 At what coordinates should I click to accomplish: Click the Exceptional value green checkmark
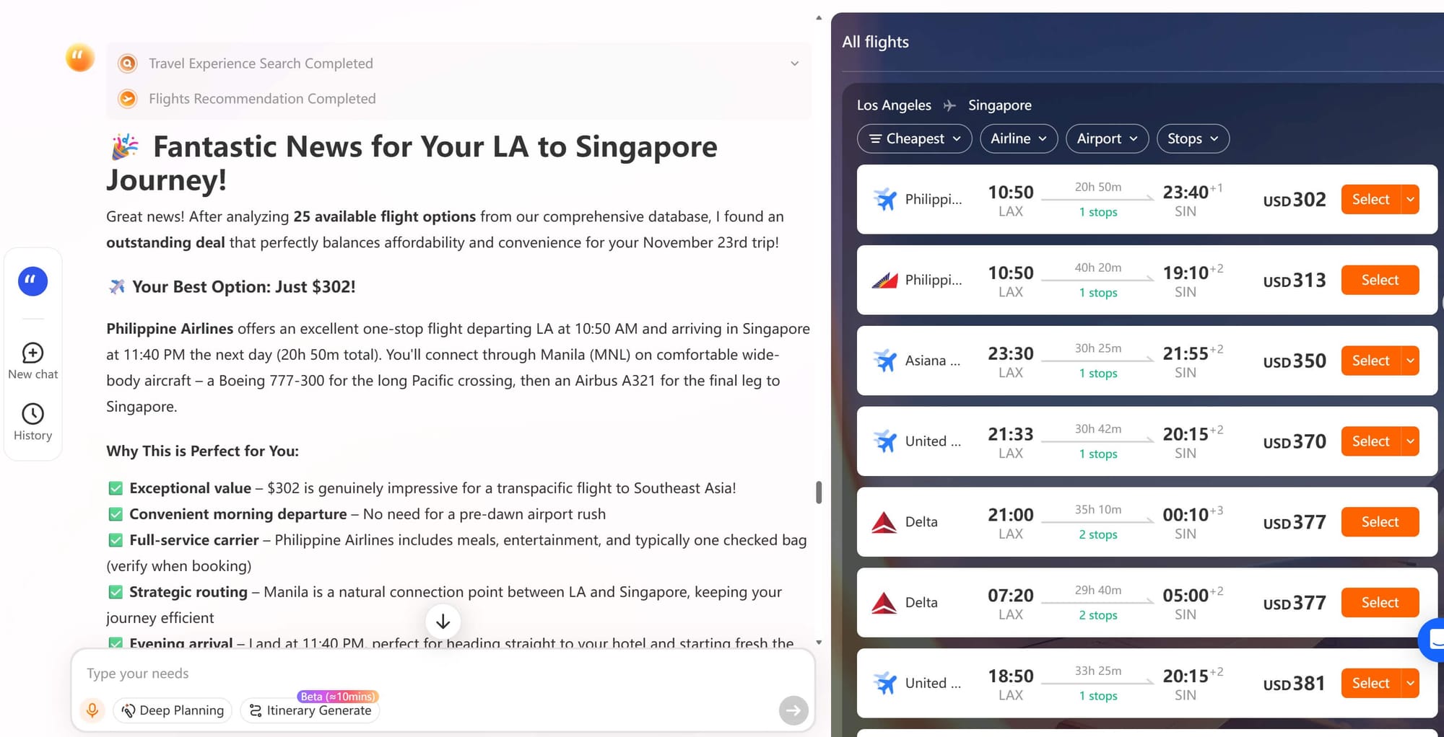pyautogui.click(x=116, y=488)
